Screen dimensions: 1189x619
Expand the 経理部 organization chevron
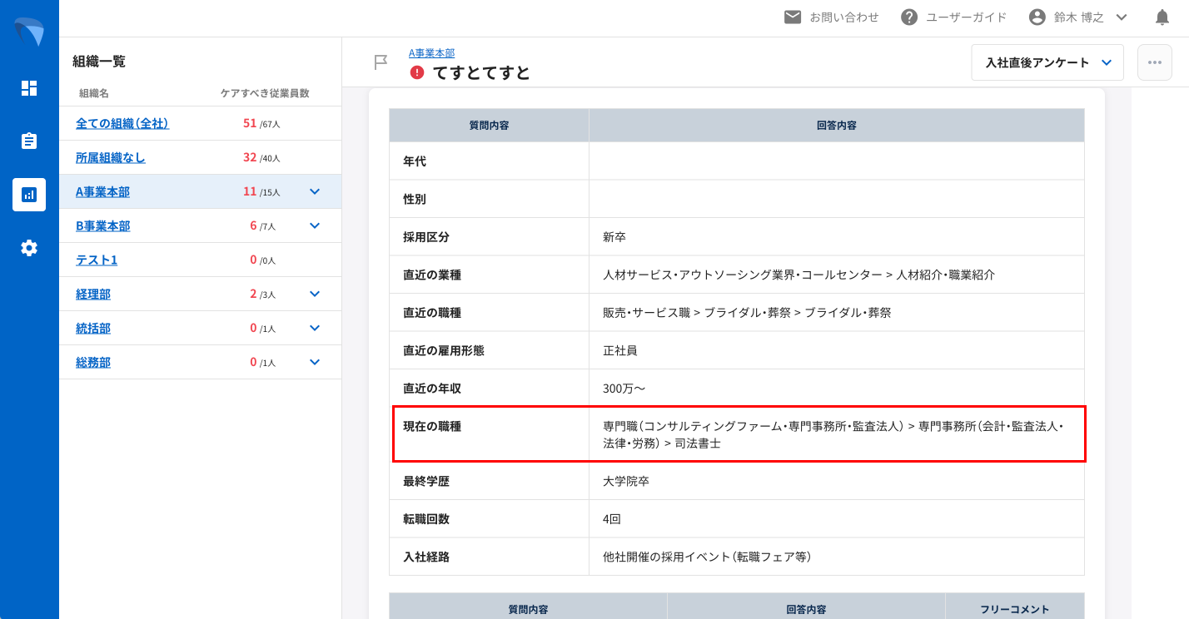point(315,294)
